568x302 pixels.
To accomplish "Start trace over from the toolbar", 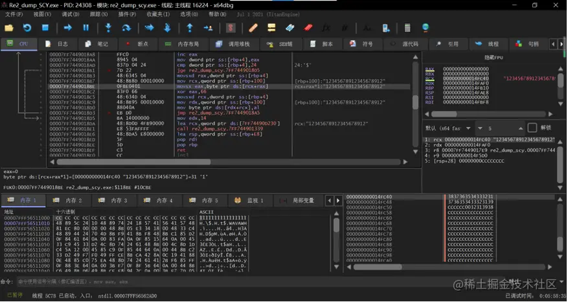I will click(167, 28).
